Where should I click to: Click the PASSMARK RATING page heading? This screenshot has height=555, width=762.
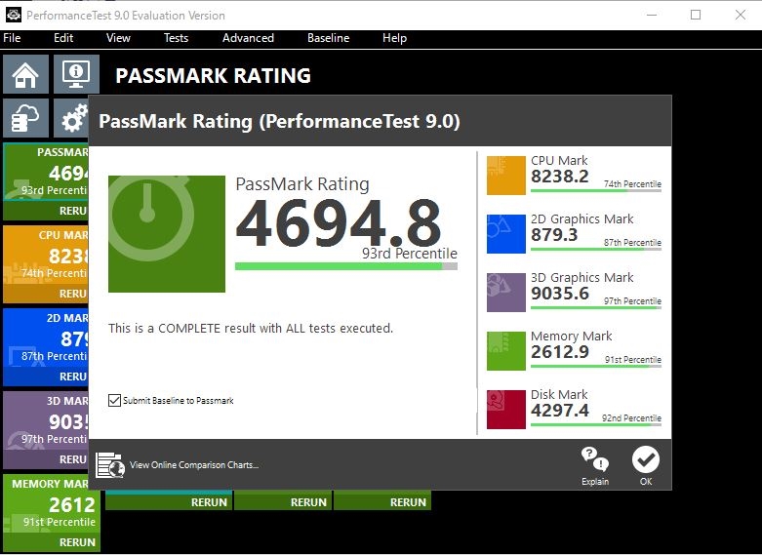click(213, 76)
